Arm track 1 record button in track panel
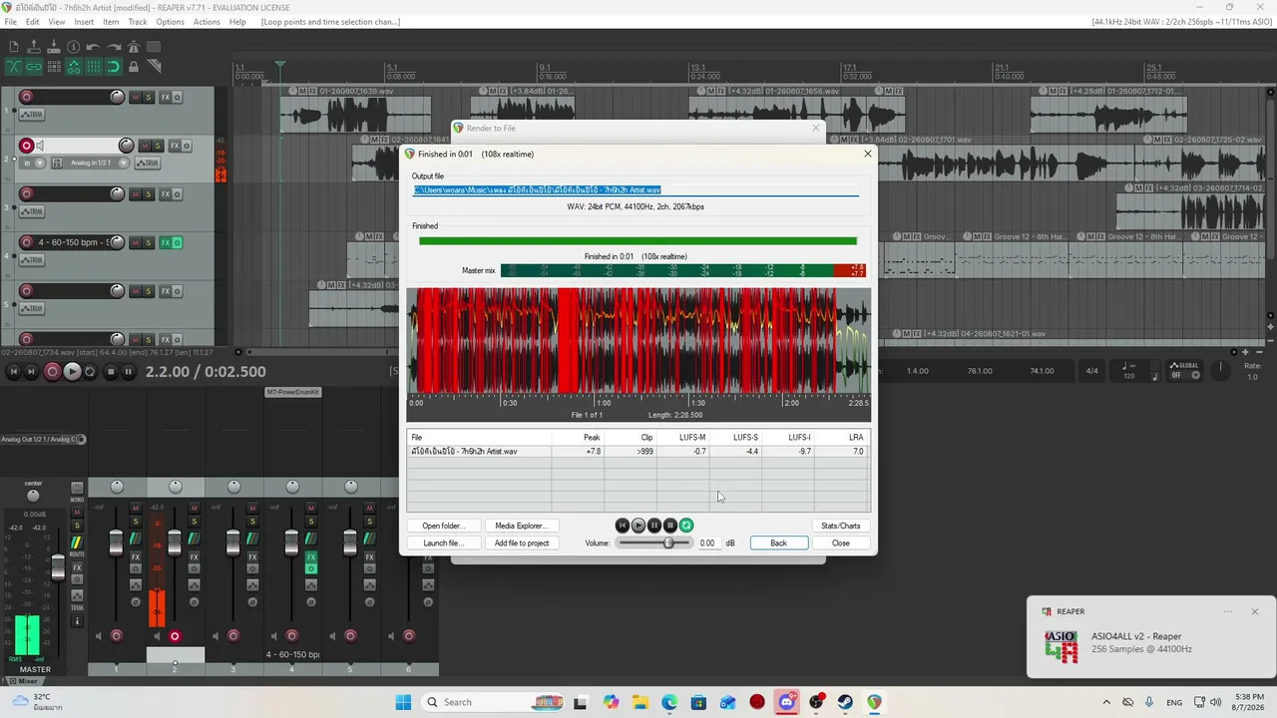 pos(26,97)
